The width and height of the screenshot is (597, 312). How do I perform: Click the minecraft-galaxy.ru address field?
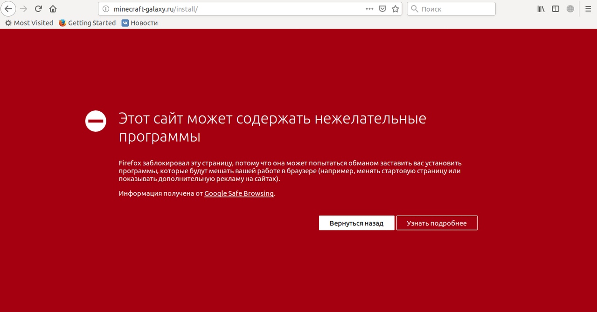tap(233, 9)
